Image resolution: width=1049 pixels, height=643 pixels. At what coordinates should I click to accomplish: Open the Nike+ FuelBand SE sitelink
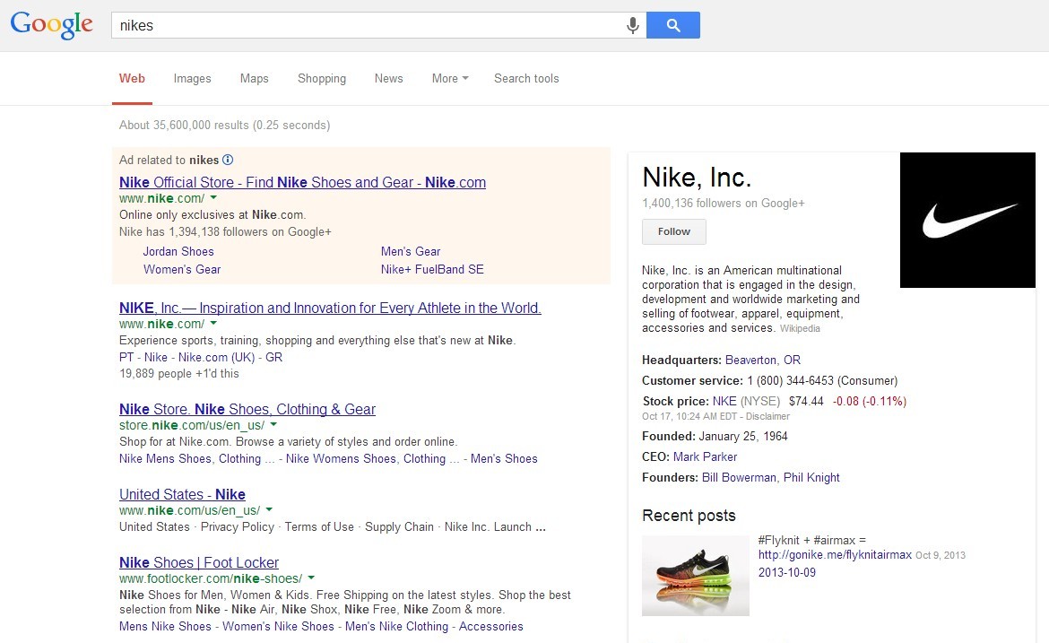[x=432, y=269]
